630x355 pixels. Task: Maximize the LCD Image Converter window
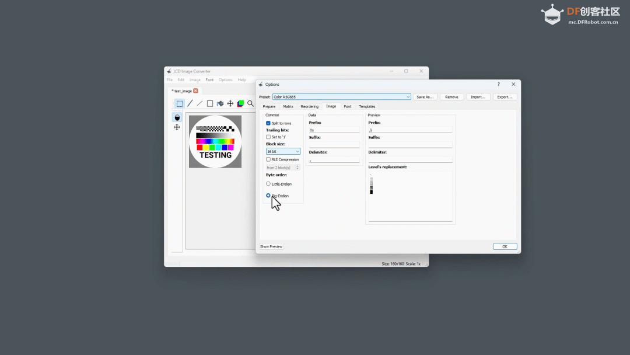pos(406,71)
